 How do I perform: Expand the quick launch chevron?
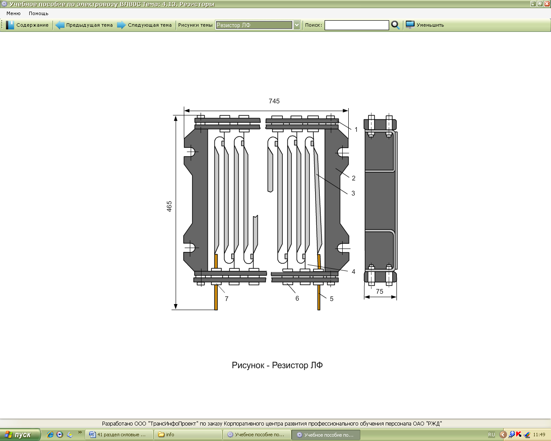pos(80,433)
